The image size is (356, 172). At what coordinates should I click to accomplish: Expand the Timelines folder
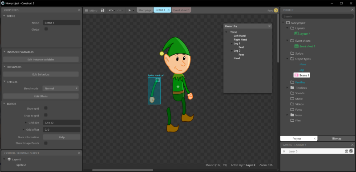point(287,88)
